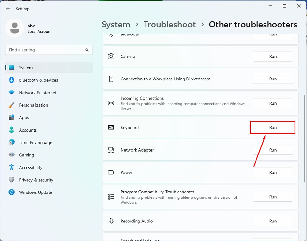Open Bluetooth & devices from the sidebar
This screenshot has height=241, width=307.
coord(38,80)
